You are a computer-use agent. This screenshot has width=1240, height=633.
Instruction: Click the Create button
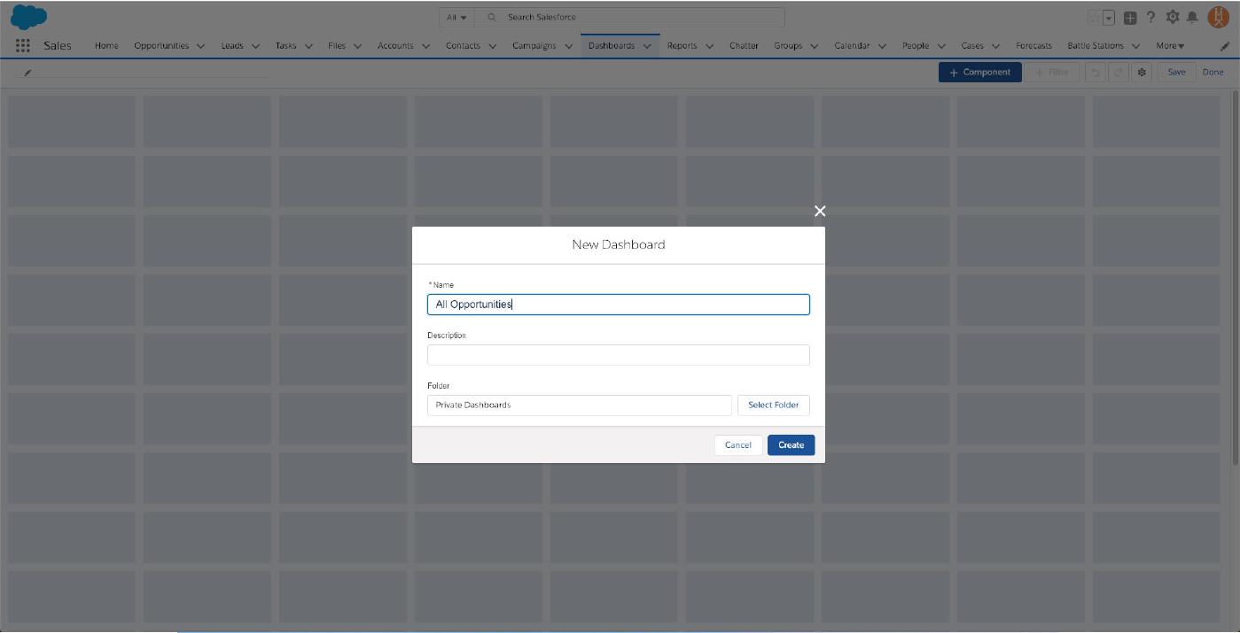click(x=791, y=445)
